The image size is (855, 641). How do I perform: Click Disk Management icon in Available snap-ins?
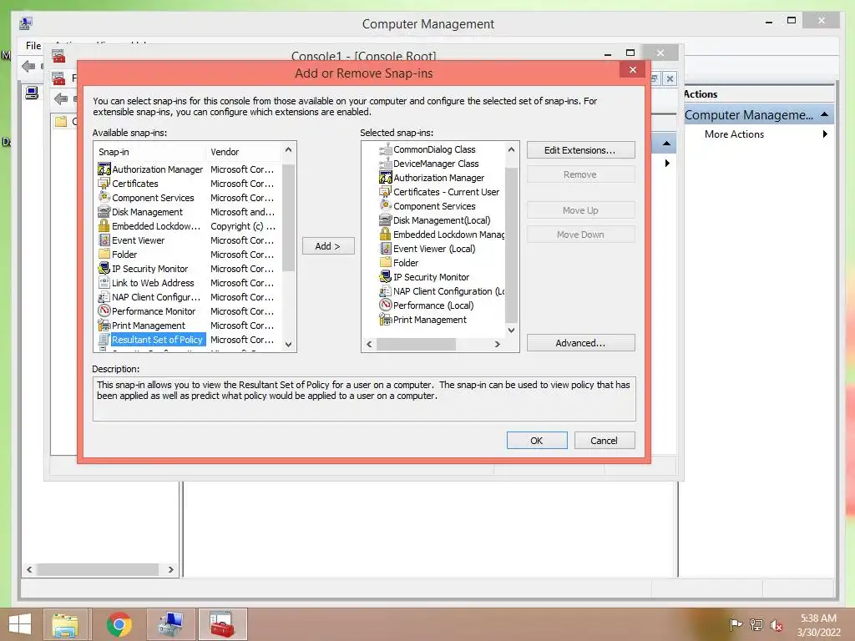click(104, 212)
